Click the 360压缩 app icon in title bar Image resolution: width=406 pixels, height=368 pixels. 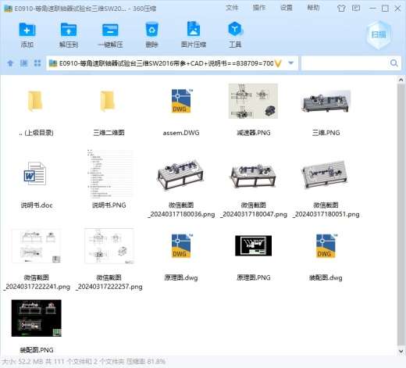click(x=8, y=9)
